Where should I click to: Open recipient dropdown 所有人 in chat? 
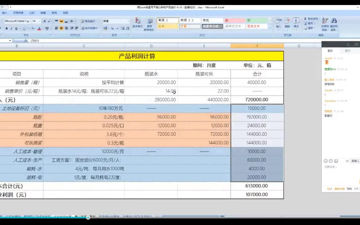coord(355,161)
